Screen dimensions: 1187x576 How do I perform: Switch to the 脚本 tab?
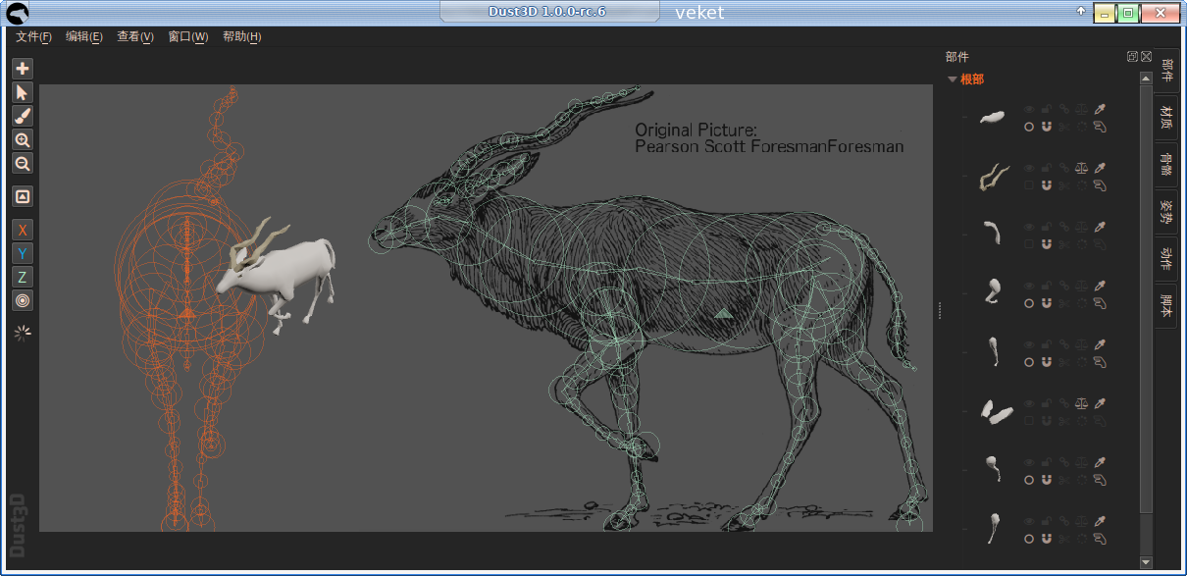1166,306
